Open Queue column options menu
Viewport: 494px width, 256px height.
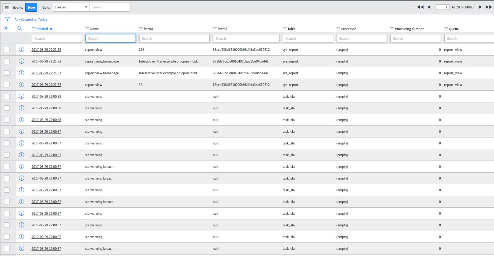point(446,29)
